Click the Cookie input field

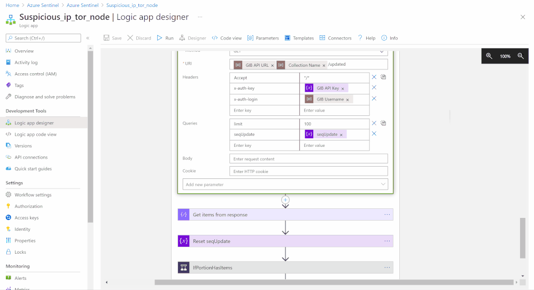click(308, 171)
